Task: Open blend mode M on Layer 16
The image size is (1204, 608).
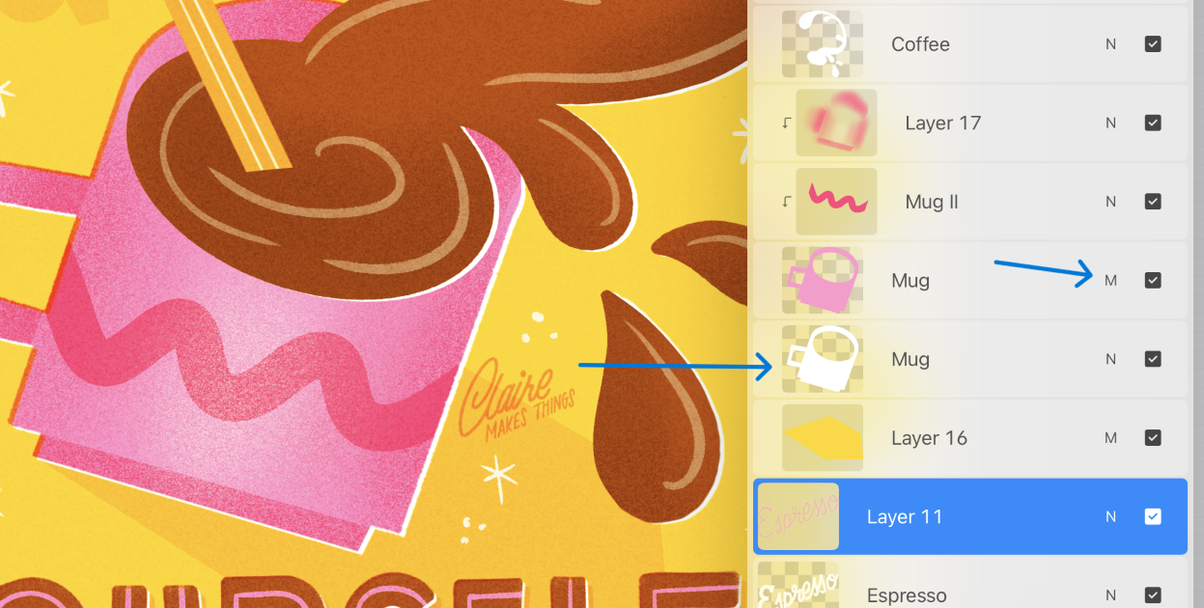Action: tap(1111, 438)
